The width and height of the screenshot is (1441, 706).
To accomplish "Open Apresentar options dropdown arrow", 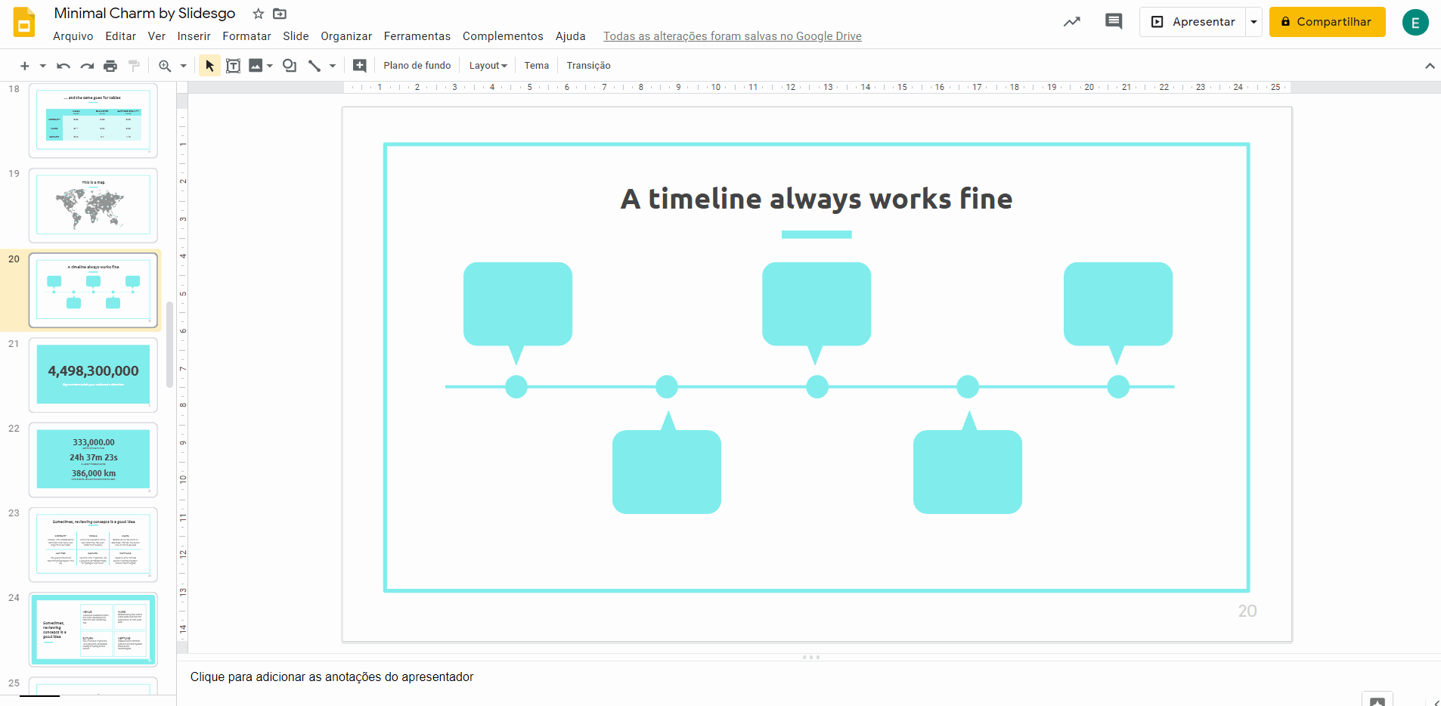I will pos(1254,22).
